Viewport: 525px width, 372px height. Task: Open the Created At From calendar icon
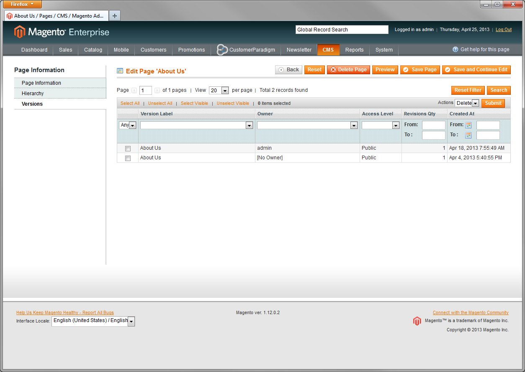point(468,125)
